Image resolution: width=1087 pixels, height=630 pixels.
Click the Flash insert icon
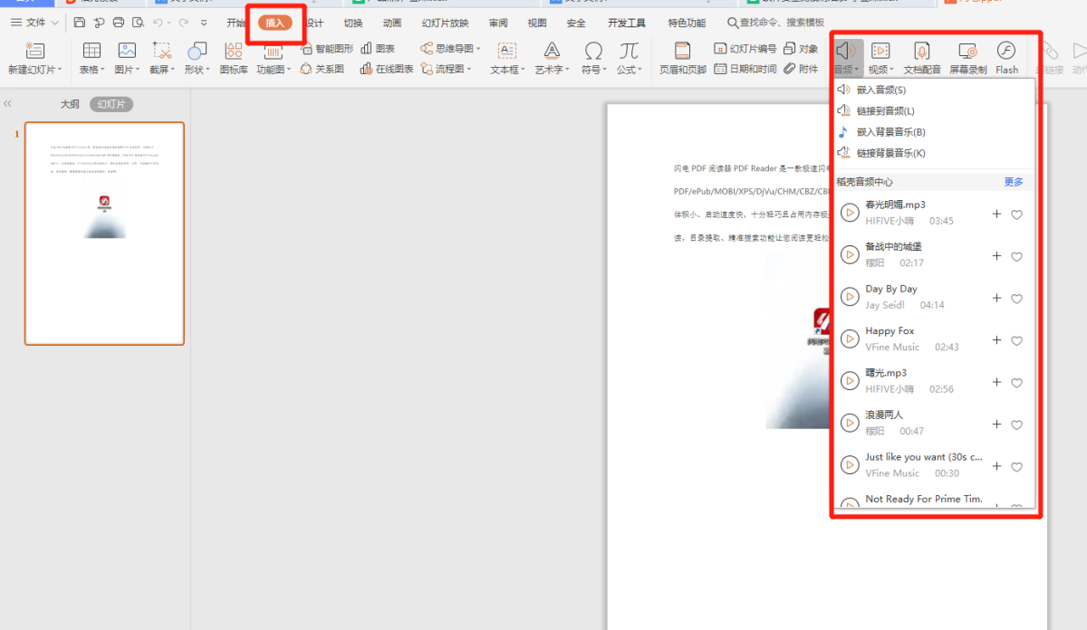pos(1006,52)
